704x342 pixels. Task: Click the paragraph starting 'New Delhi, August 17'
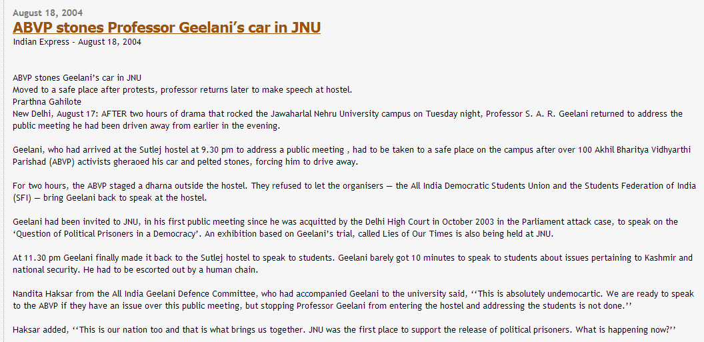tap(347, 119)
